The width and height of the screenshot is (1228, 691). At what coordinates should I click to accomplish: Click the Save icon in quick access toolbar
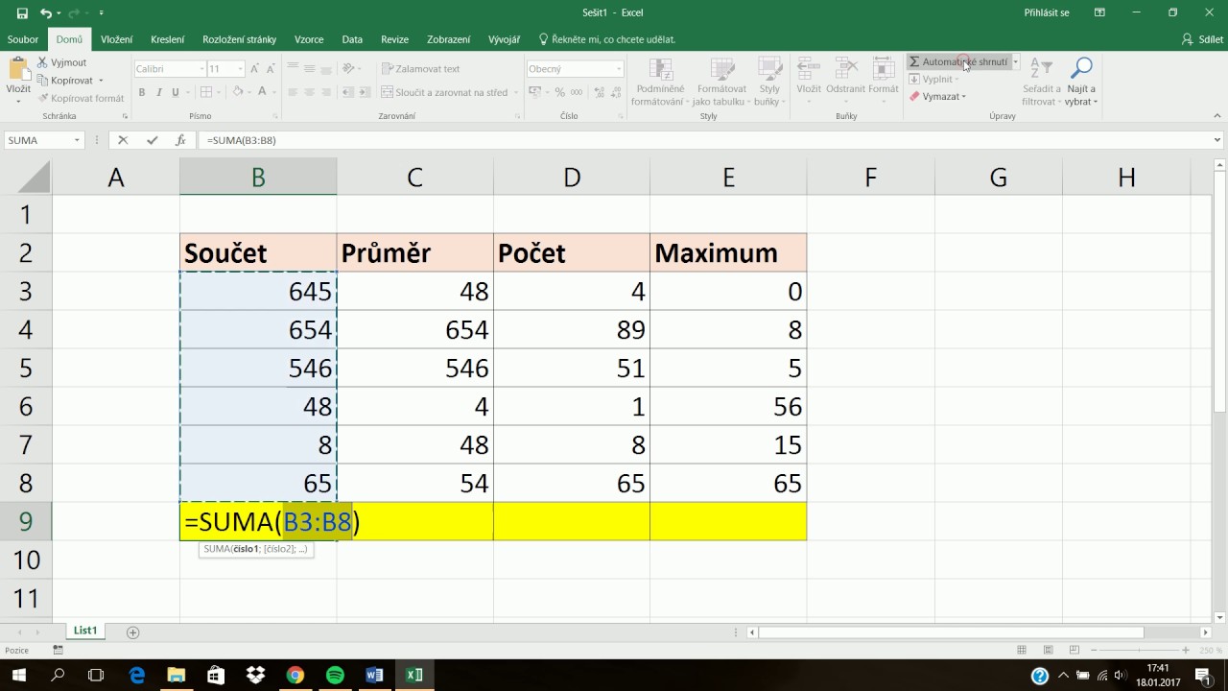click(x=22, y=13)
